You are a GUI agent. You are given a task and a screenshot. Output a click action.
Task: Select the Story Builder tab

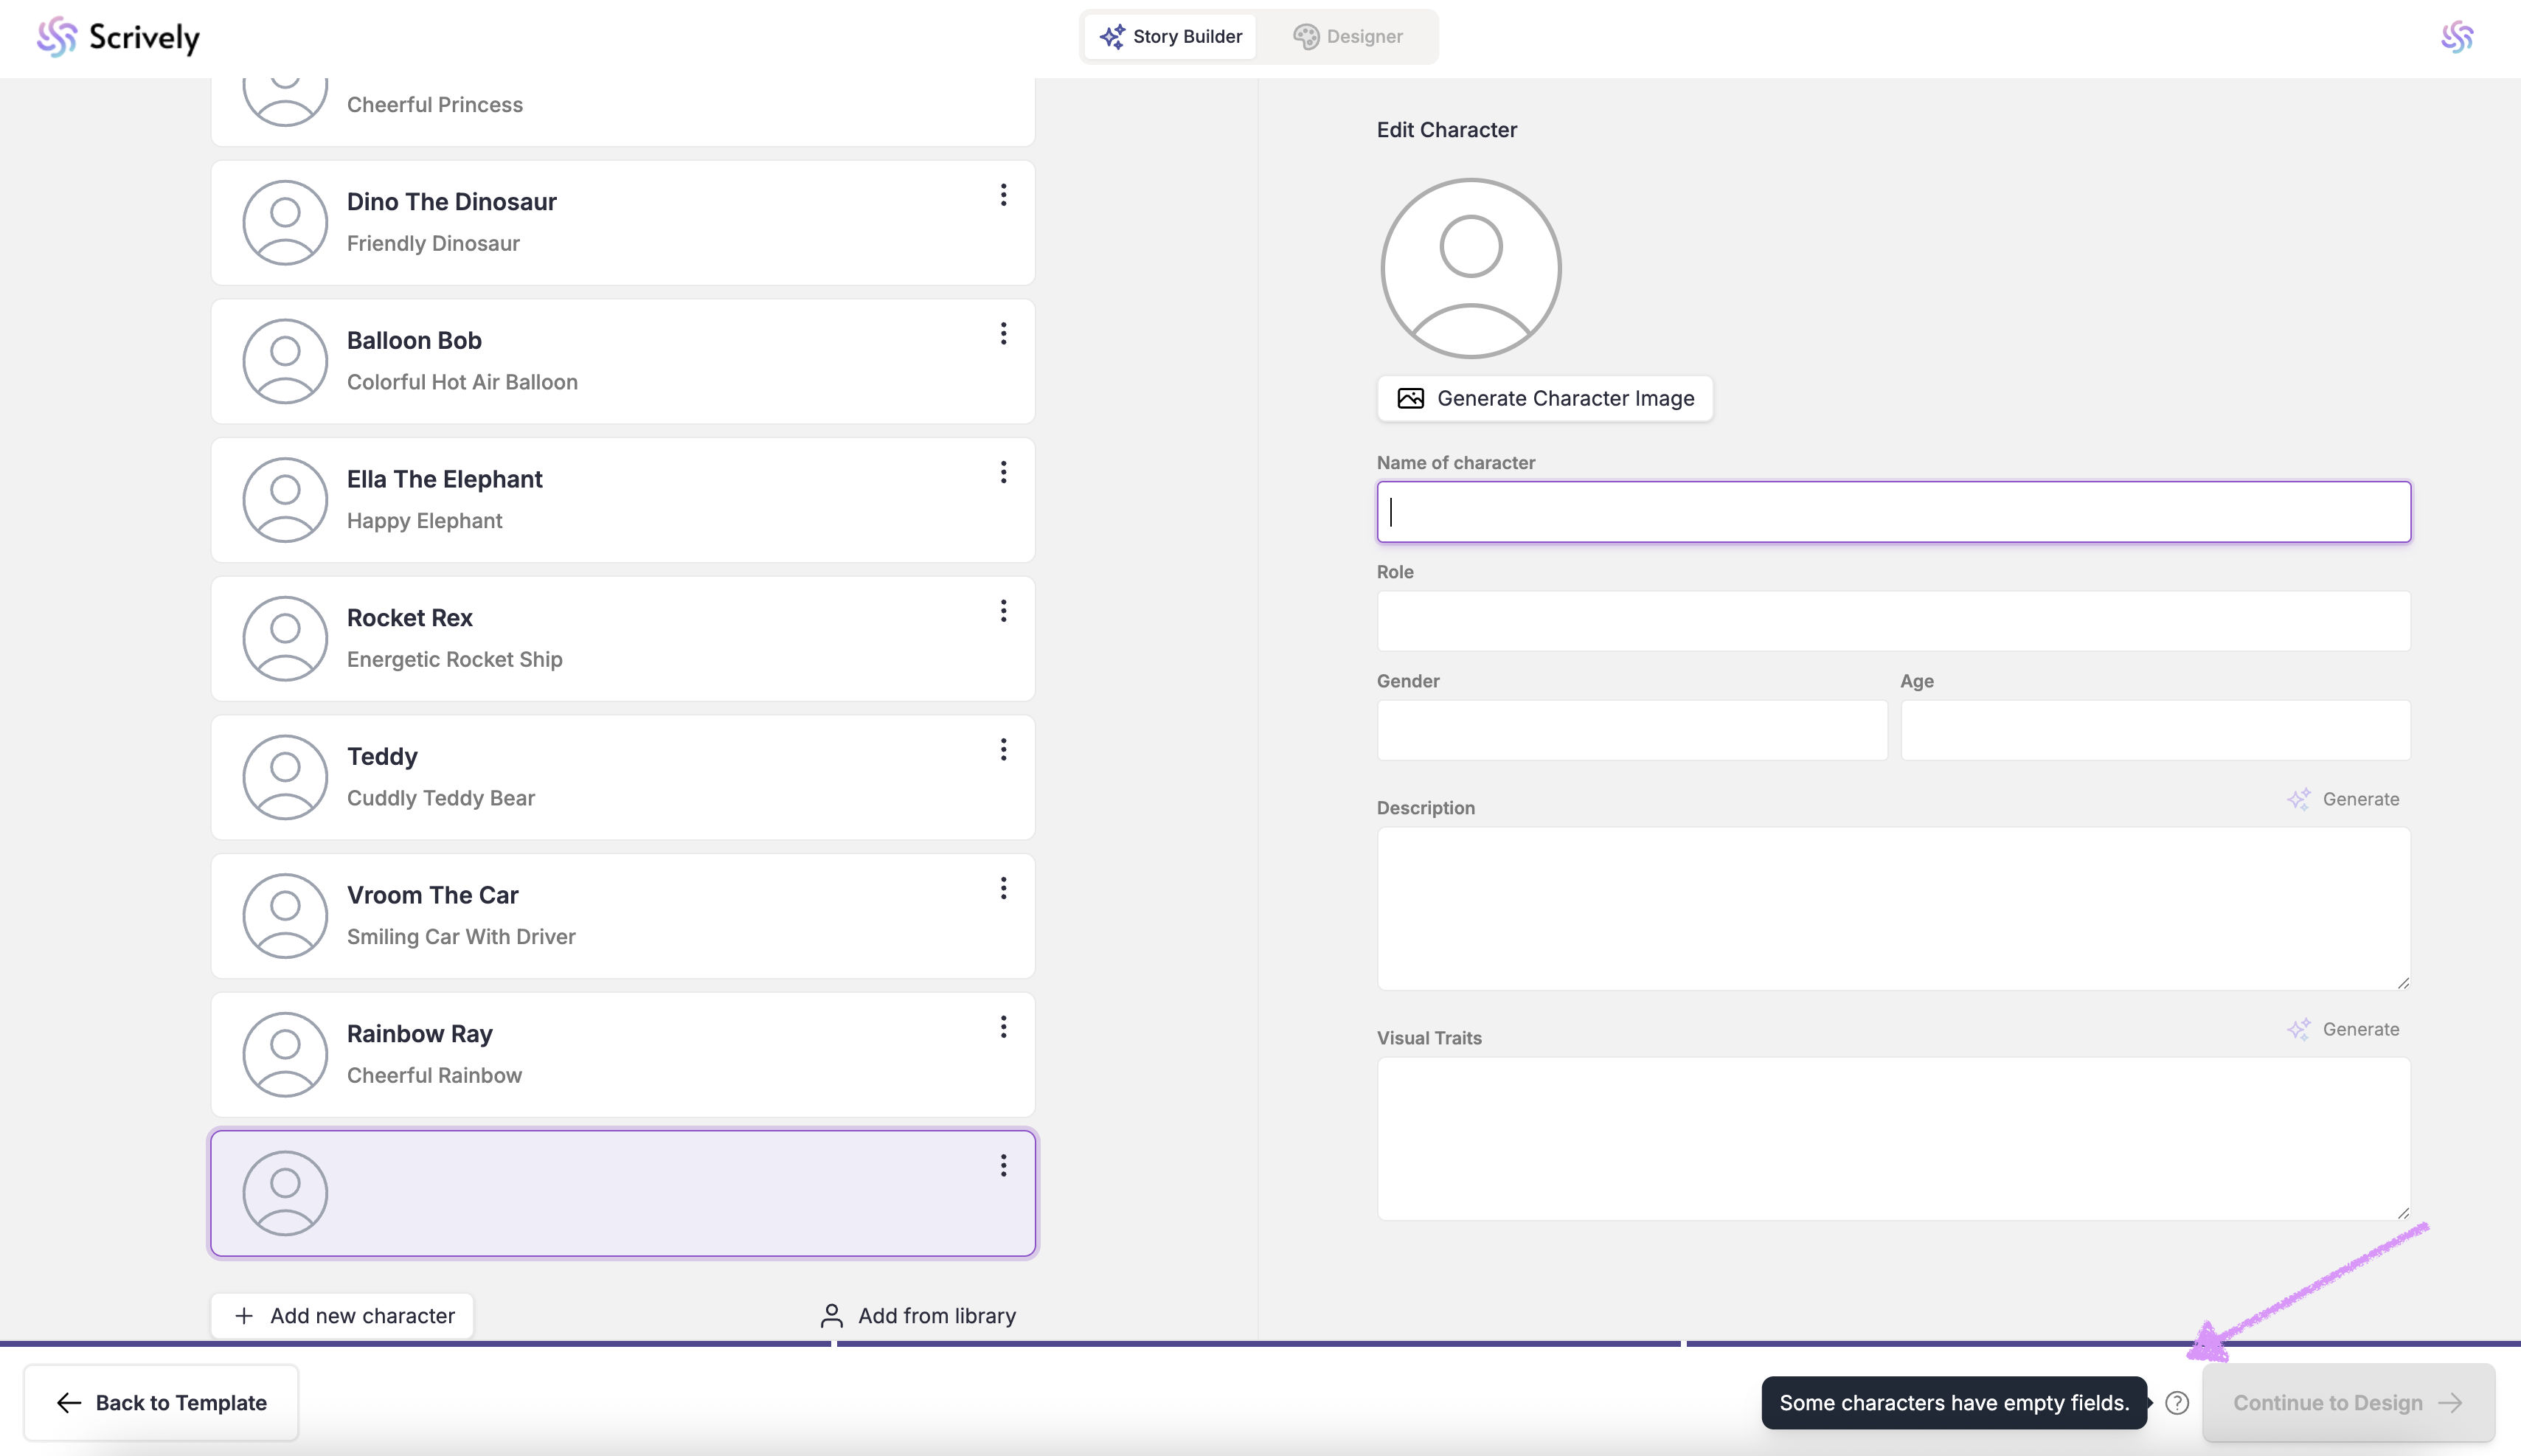coord(1170,37)
